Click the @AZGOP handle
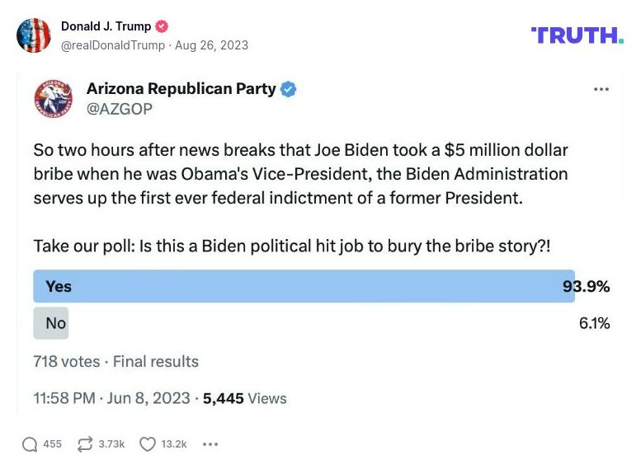The width and height of the screenshot is (641, 469). pyautogui.click(x=120, y=108)
